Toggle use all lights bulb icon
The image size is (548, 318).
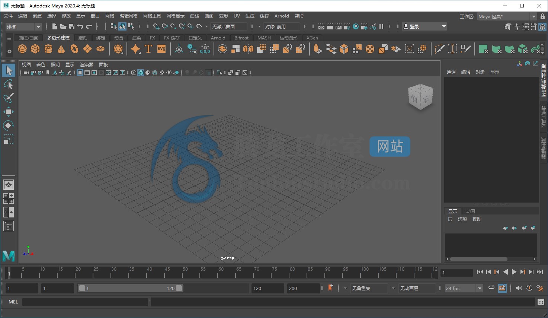[x=169, y=73]
